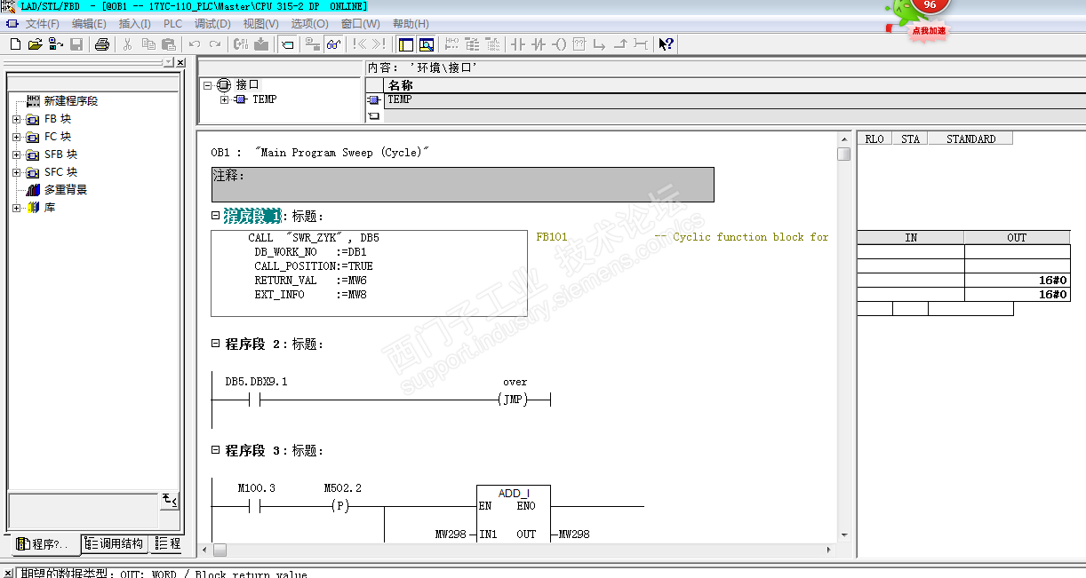Viewport: 1086px width, 578px height.
Task: Click the vertical scrollbar thumb of code area
Action: [x=844, y=154]
